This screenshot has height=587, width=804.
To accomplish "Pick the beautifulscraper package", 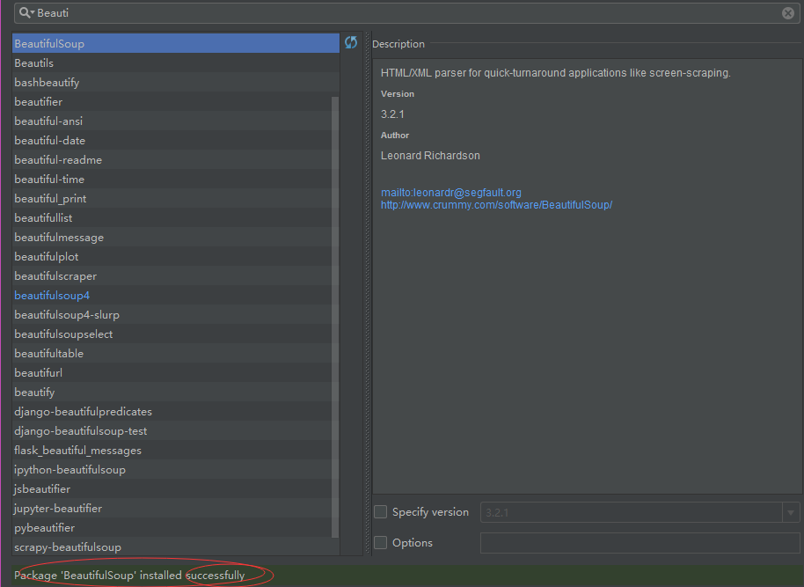I will pyautogui.click(x=172, y=276).
